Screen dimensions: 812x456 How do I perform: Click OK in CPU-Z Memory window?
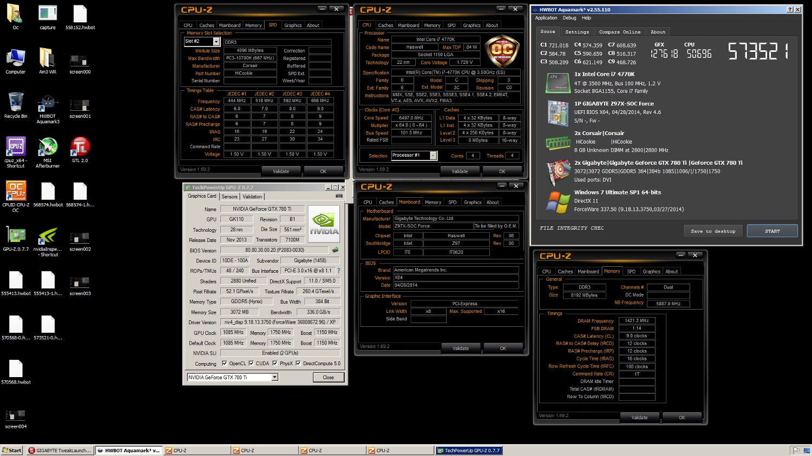point(682,418)
